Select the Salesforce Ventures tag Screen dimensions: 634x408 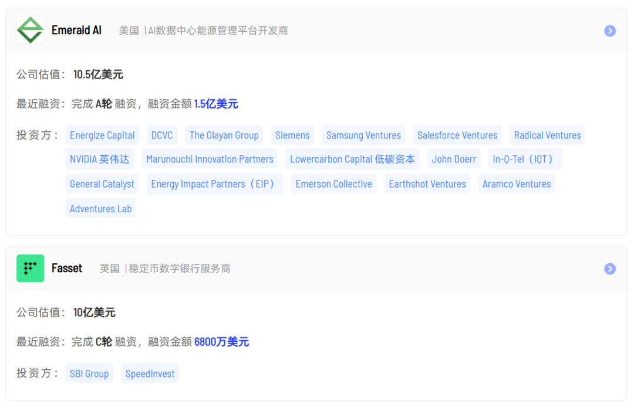click(x=457, y=135)
